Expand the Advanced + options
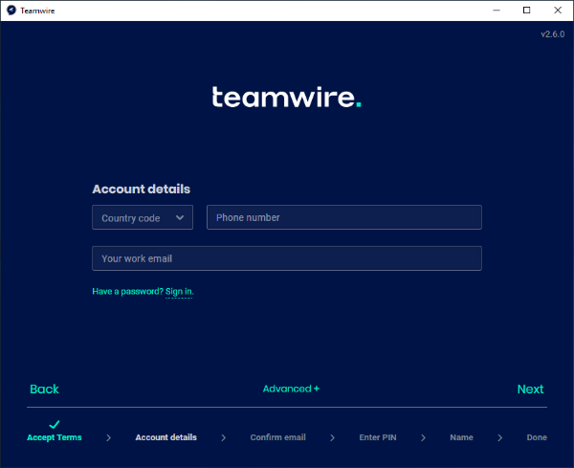 tap(291, 389)
